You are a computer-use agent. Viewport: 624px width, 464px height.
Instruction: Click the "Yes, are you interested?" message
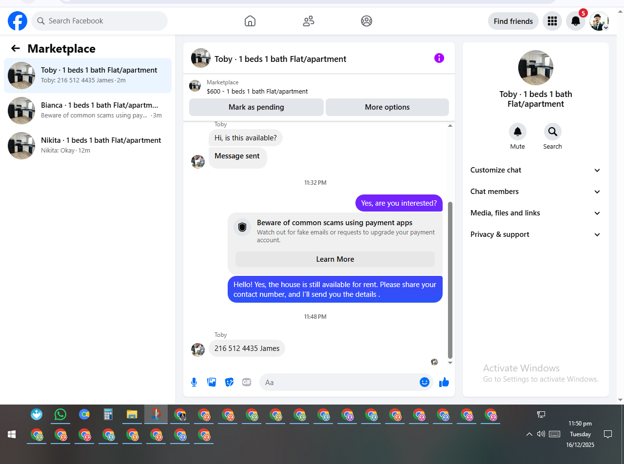pyautogui.click(x=399, y=203)
